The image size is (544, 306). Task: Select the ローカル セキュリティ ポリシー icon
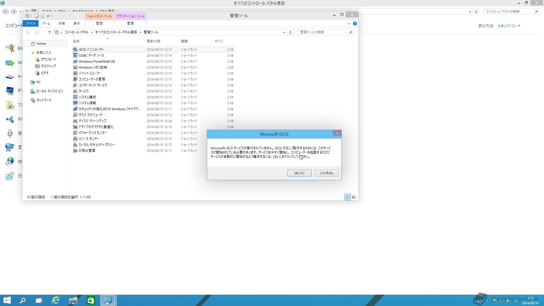tap(75, 144)
